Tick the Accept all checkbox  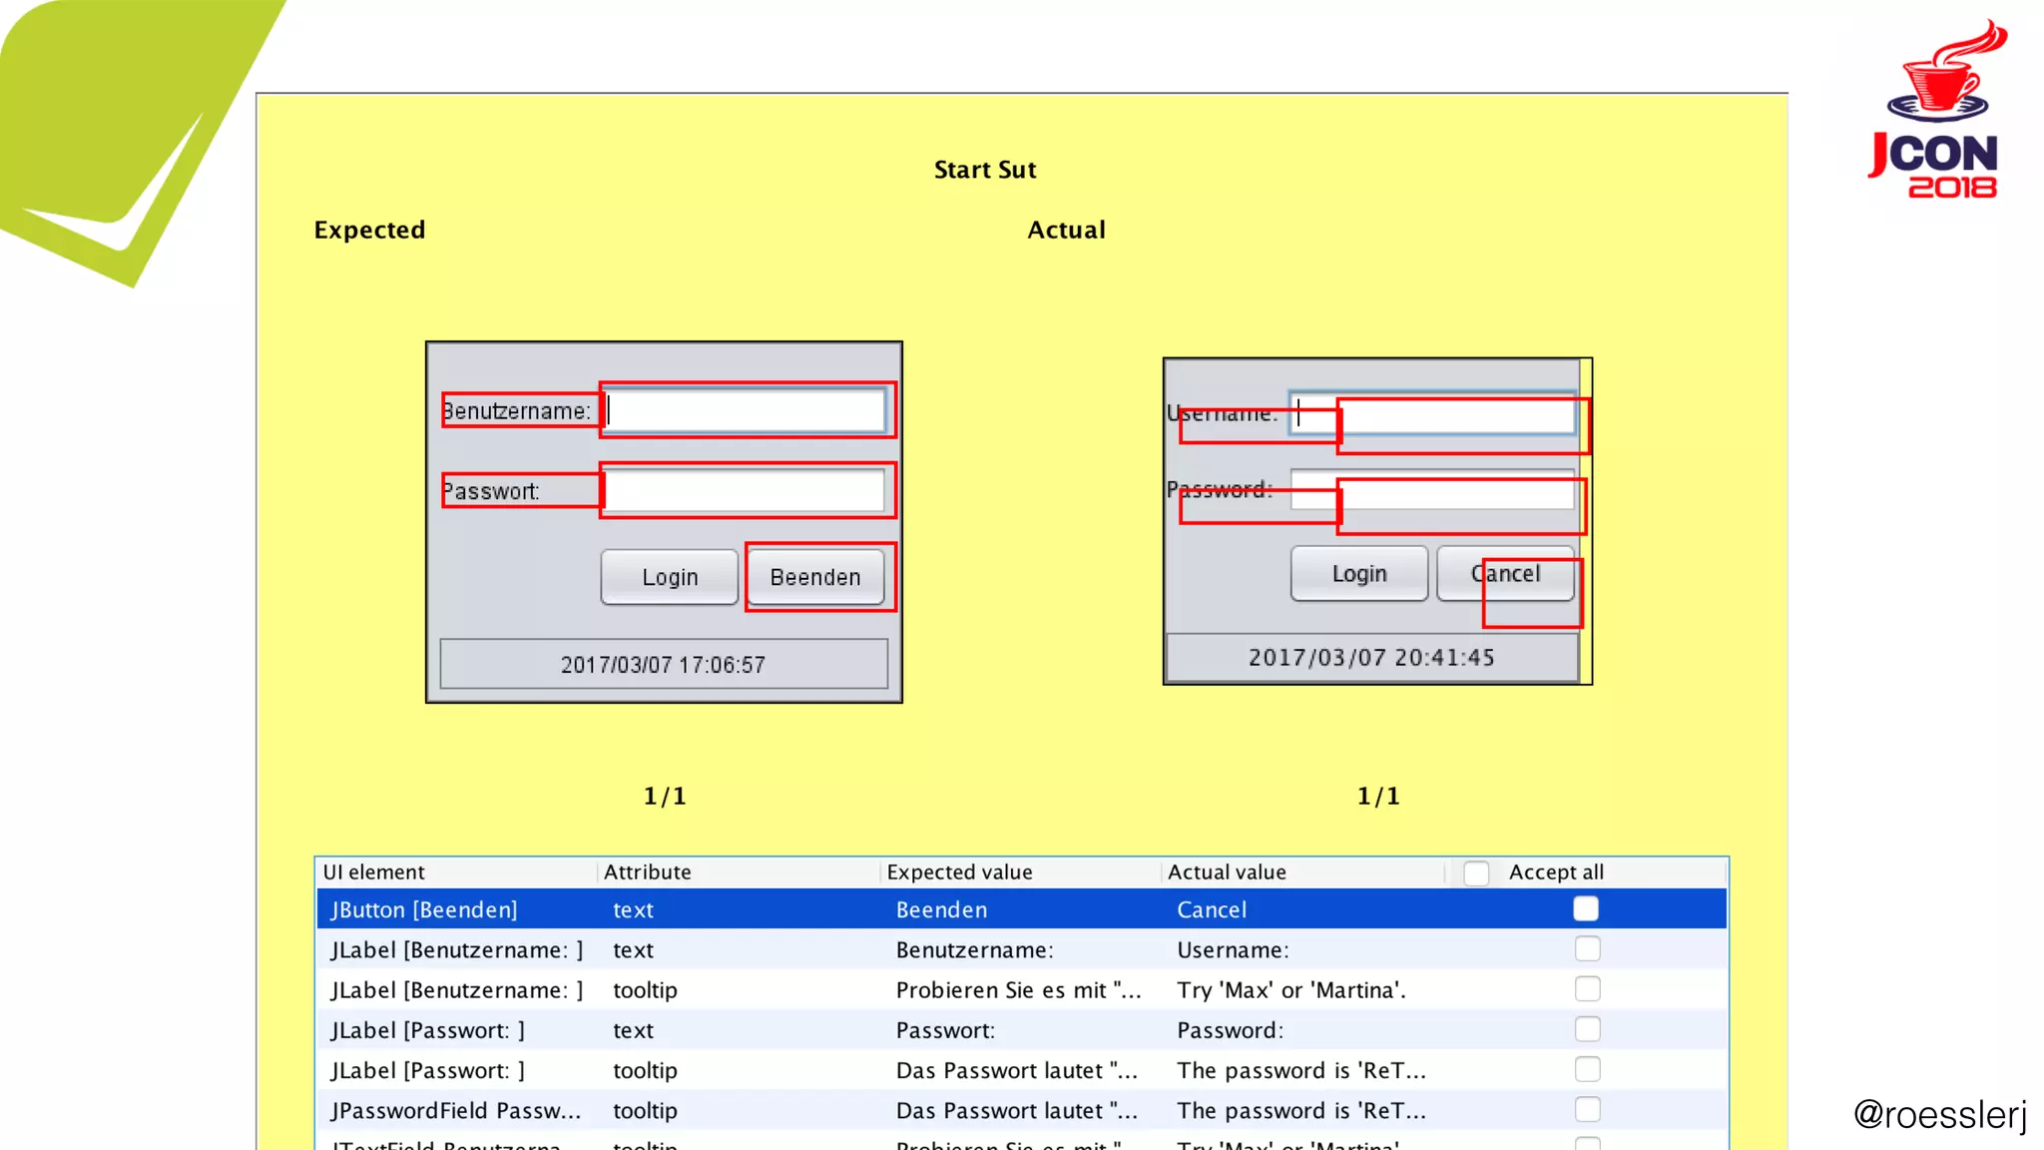click(1476, 872)
